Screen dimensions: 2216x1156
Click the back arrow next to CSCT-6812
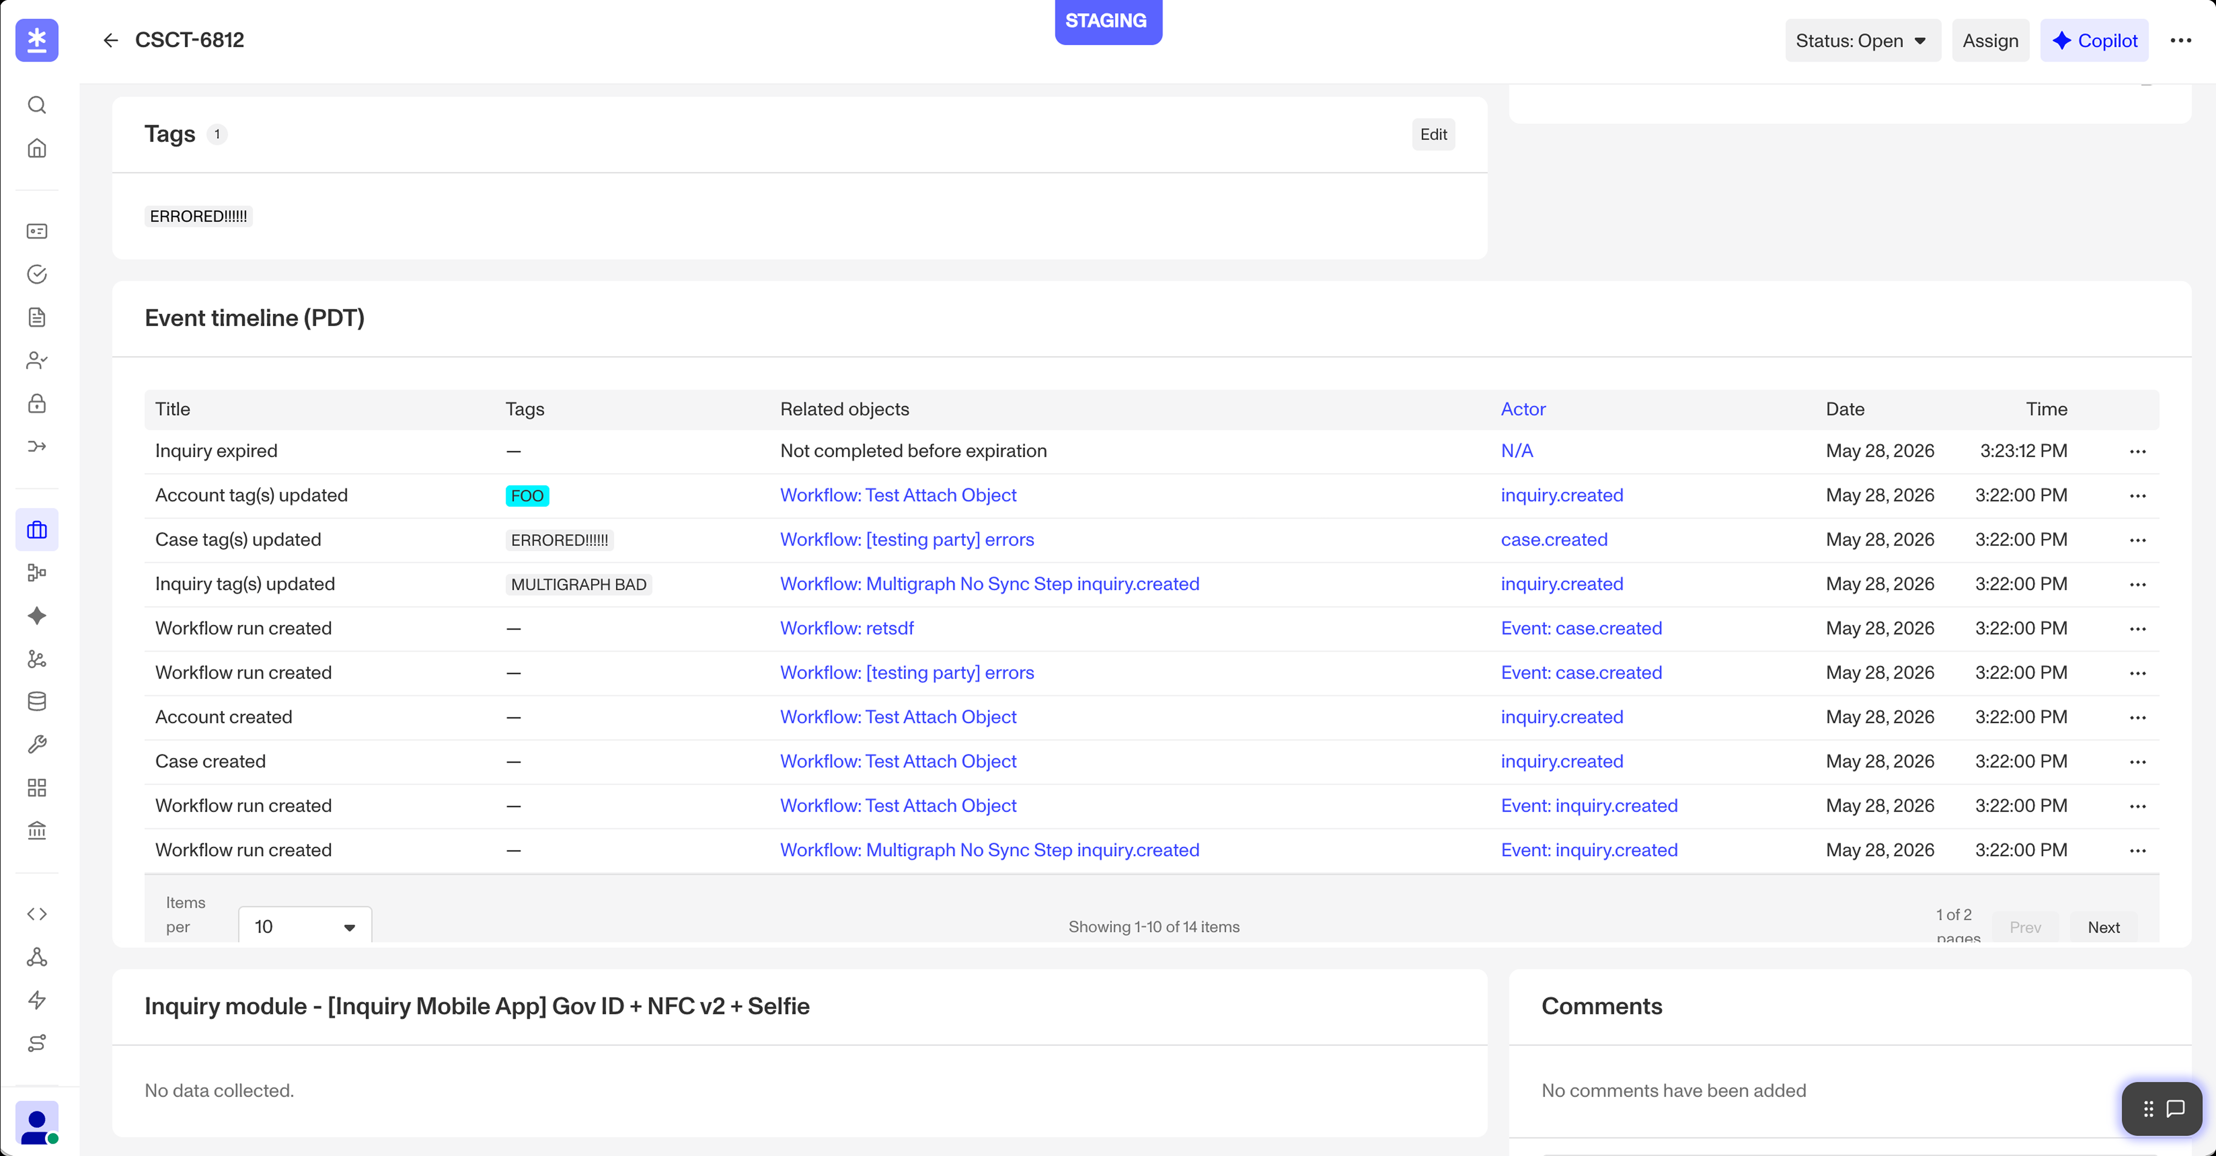[x=110, y=40]
